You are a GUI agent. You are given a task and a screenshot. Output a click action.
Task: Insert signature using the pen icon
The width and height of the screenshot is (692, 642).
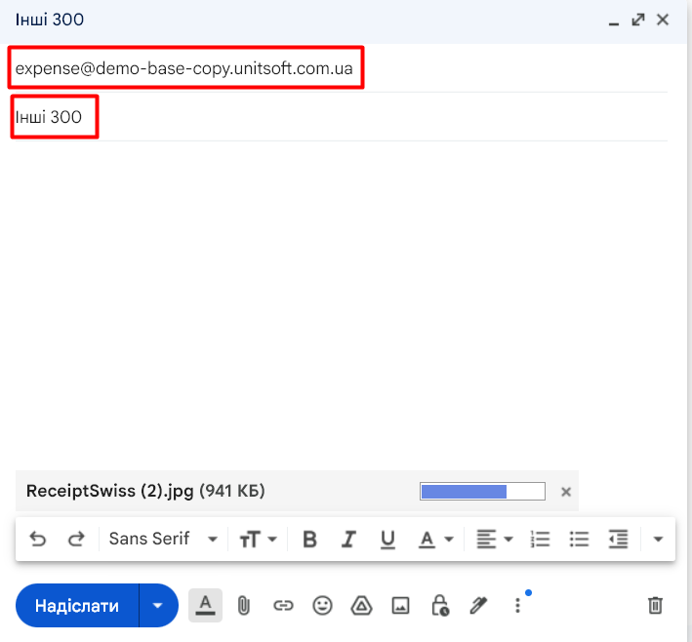(478, 606)
